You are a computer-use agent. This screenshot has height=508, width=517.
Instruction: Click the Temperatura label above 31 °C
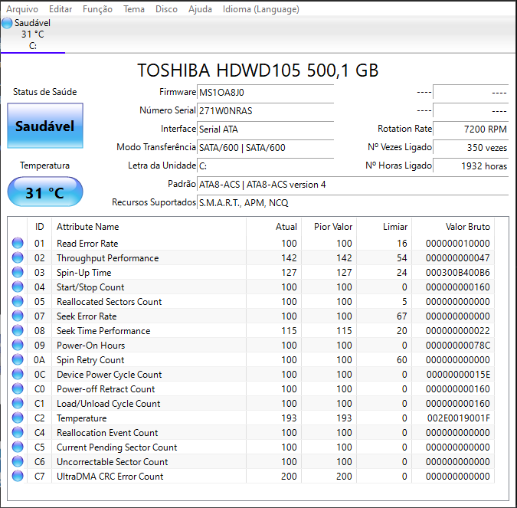click(45, 166)
